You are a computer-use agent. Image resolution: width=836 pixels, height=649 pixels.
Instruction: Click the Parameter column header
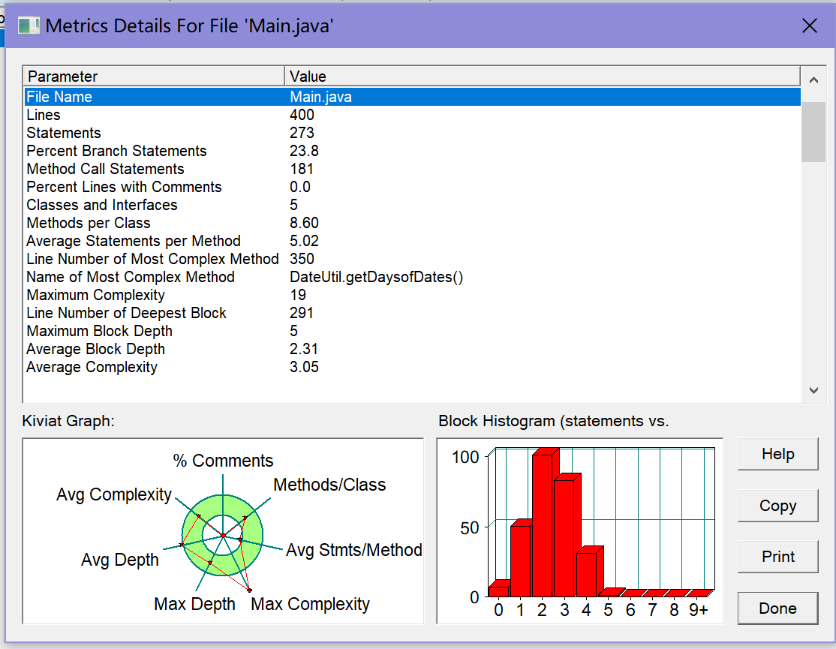[x=154, y=77]
